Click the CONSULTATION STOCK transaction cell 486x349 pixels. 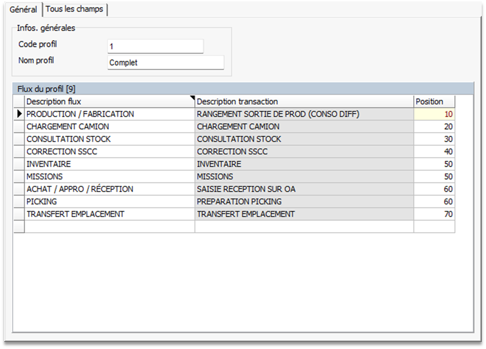coord(304,139)
